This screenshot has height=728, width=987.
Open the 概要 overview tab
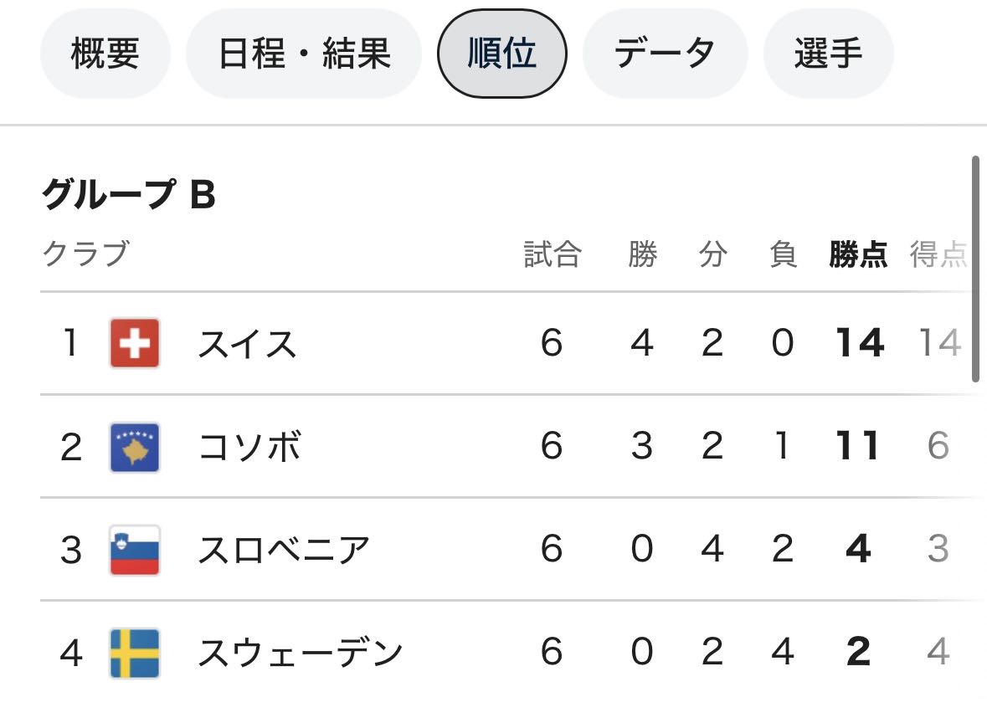click(105, 54)
